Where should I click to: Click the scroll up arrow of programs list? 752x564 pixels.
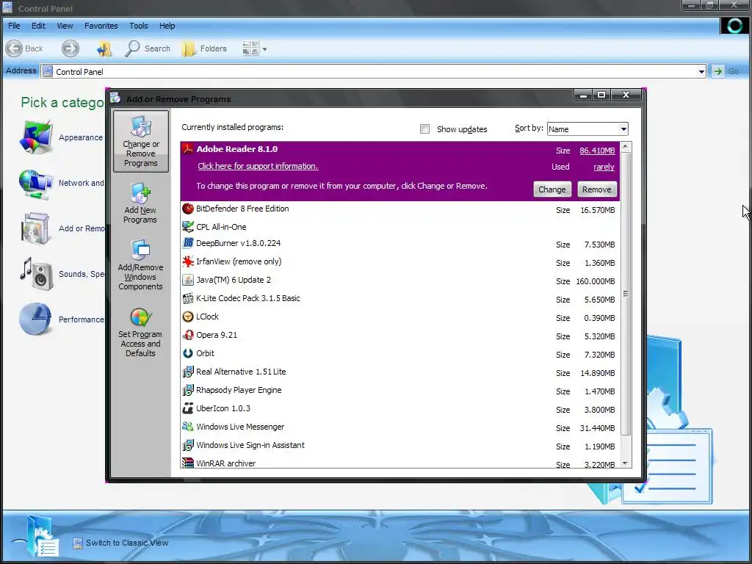(626, 146)
